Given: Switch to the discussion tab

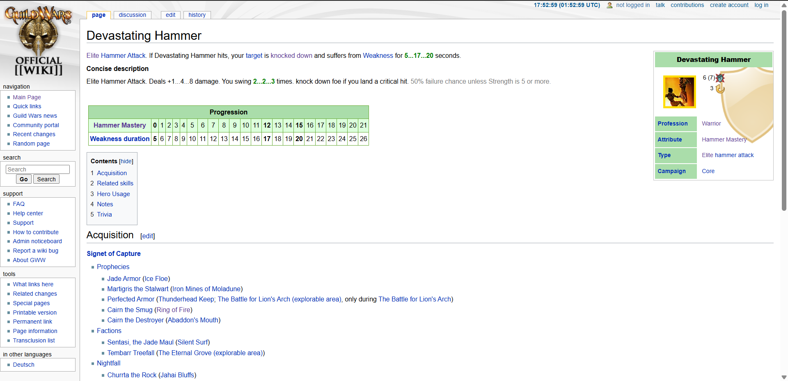Looking at the screenshot, I should coord(132,15).
